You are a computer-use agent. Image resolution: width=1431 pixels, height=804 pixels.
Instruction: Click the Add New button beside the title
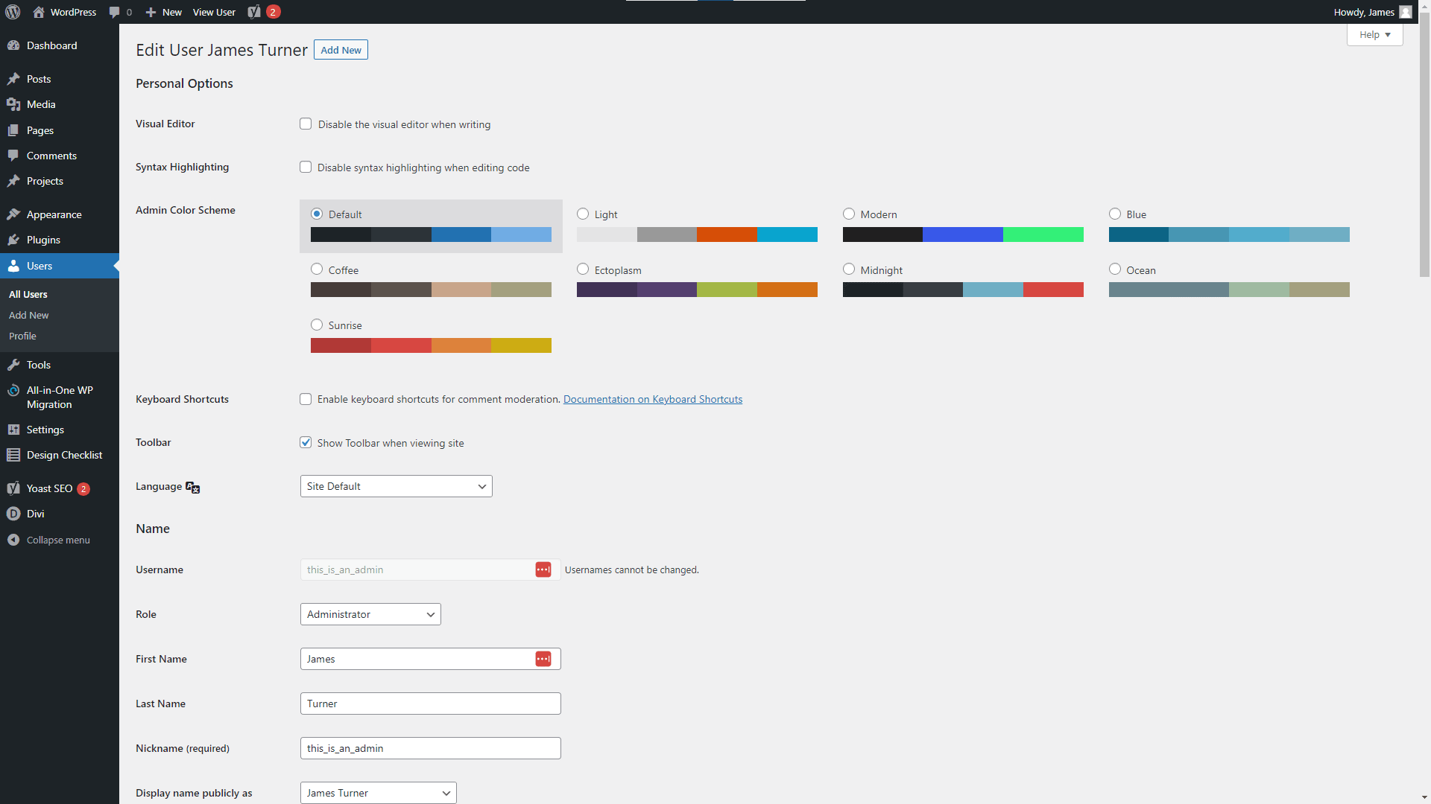click(341, 50)
